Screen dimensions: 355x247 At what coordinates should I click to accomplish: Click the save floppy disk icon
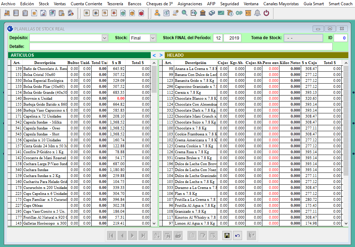tap(227, 235)
